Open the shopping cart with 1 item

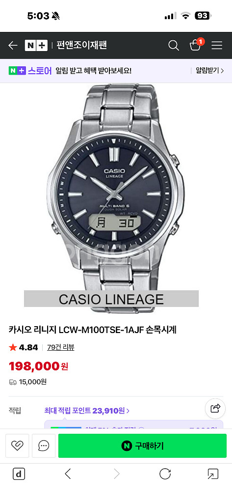click(x=196, y=45)
